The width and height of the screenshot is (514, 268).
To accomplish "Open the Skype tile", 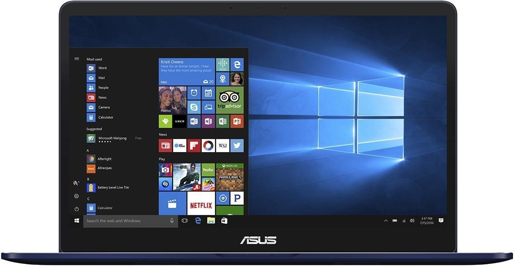I will point(194,107).
